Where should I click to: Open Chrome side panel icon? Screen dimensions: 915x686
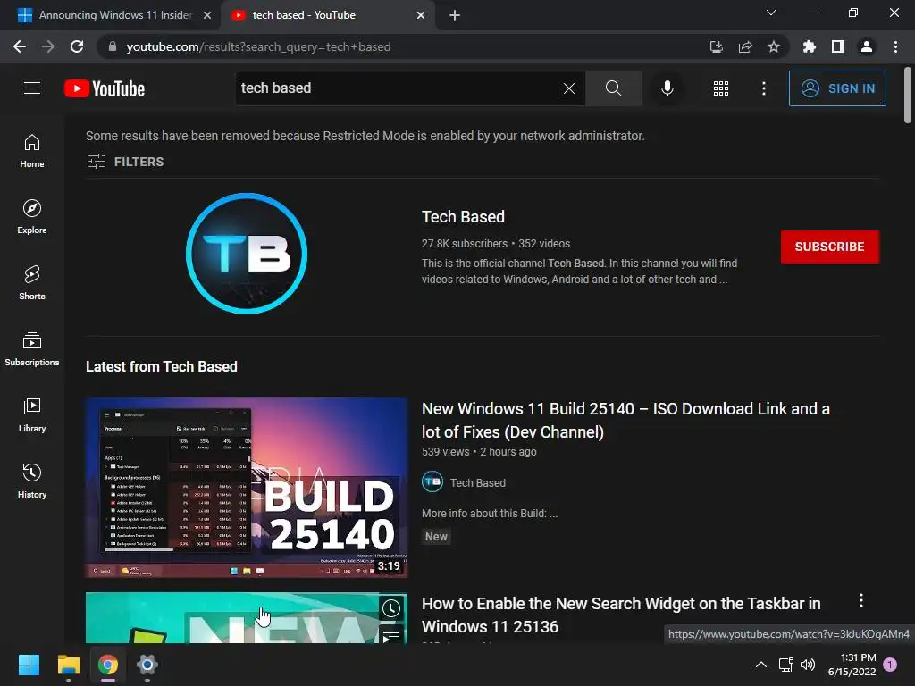(x=838, y=46)
